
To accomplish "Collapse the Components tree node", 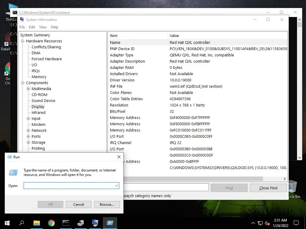I will pos(23,83).
